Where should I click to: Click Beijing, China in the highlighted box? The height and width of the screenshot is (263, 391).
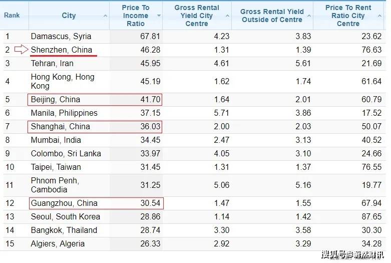click(x=56, y=99)
